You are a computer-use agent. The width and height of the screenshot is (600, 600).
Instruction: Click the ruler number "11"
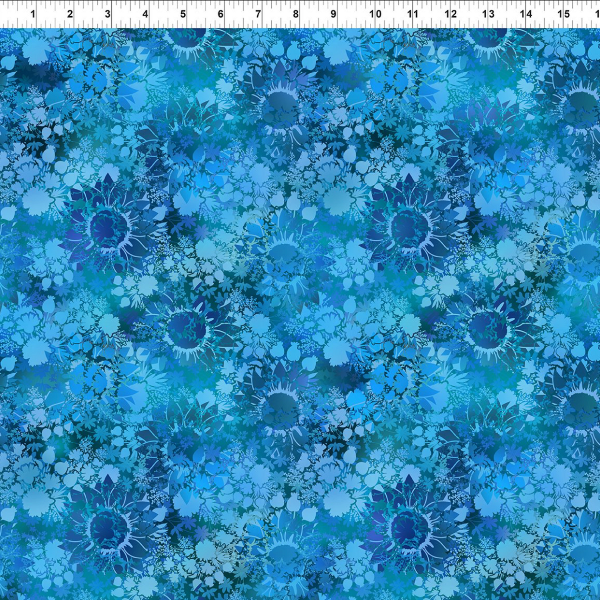413,14
